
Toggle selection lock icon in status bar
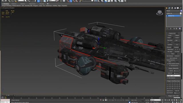coord(103,100)
